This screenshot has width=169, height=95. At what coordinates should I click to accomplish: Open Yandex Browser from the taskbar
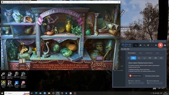pyautogui.click(x=71, y=93)
